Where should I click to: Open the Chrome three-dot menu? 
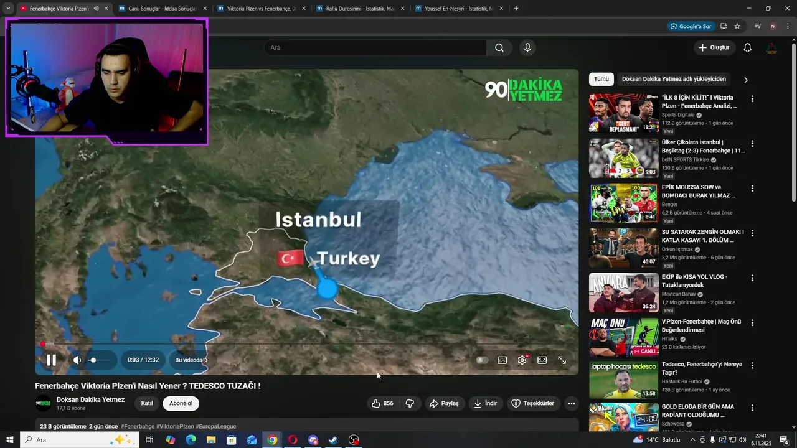coord(788,26)
